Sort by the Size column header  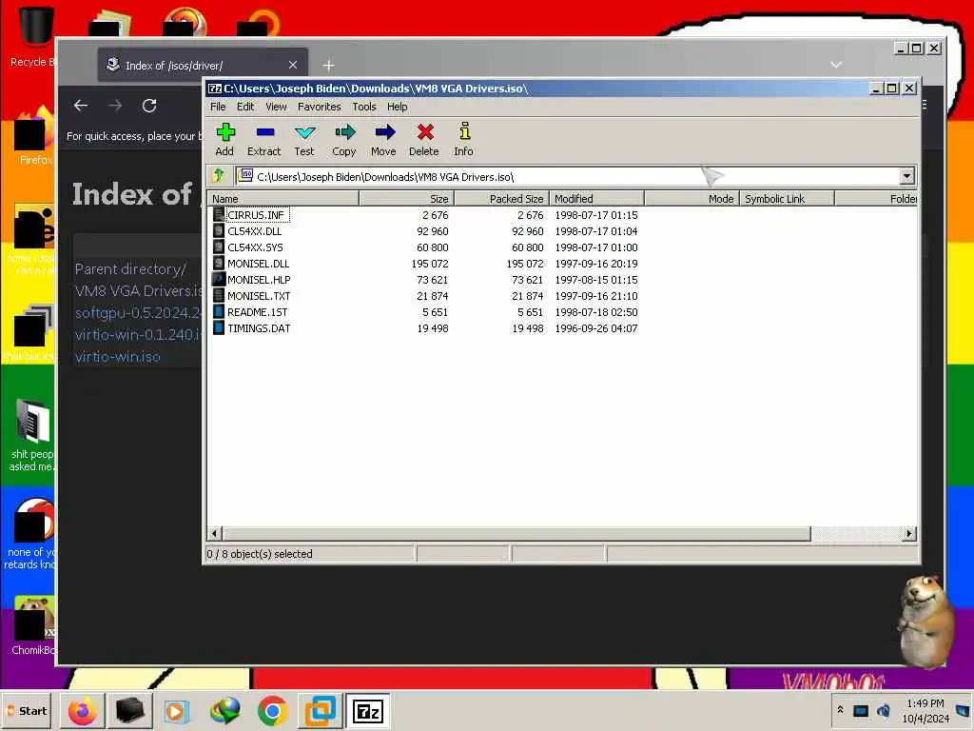407,199
